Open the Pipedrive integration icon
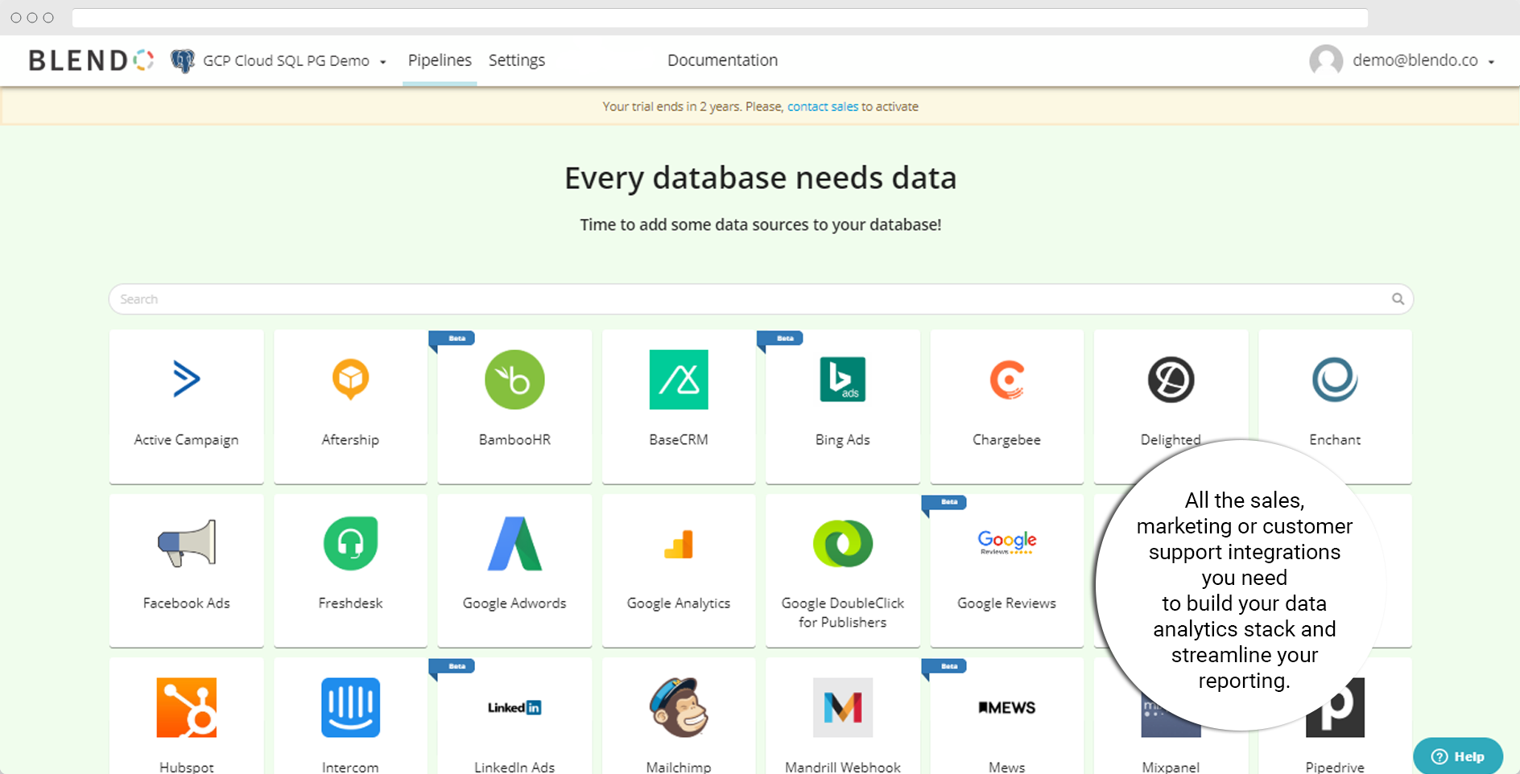The width and height of the screenshot is (1520, 774). [x=1335, y=708]
